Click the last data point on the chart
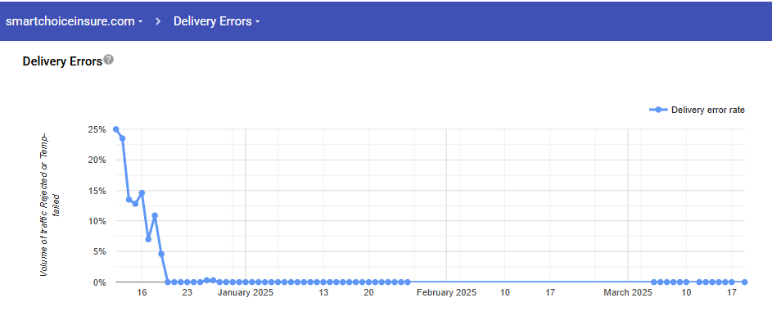 [745, 282]
